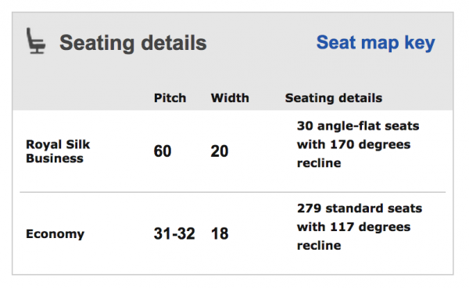Image resolution: width=469 pixels, height=288 pixels.
Task: Click the divider line between seat classes
Action: (x=233, y=192)
